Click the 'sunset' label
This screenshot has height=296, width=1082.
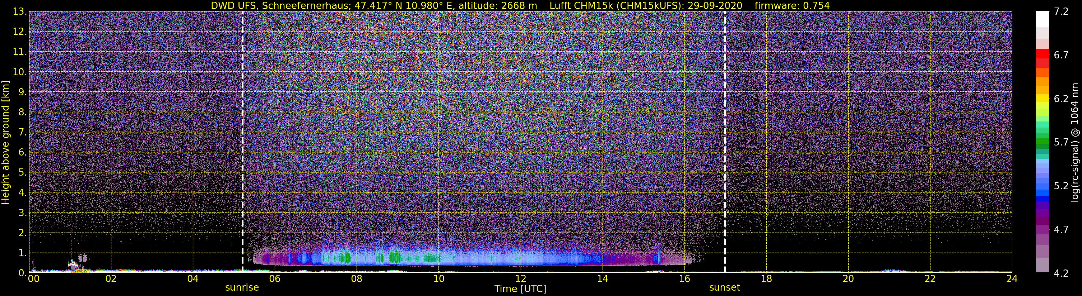725,288
